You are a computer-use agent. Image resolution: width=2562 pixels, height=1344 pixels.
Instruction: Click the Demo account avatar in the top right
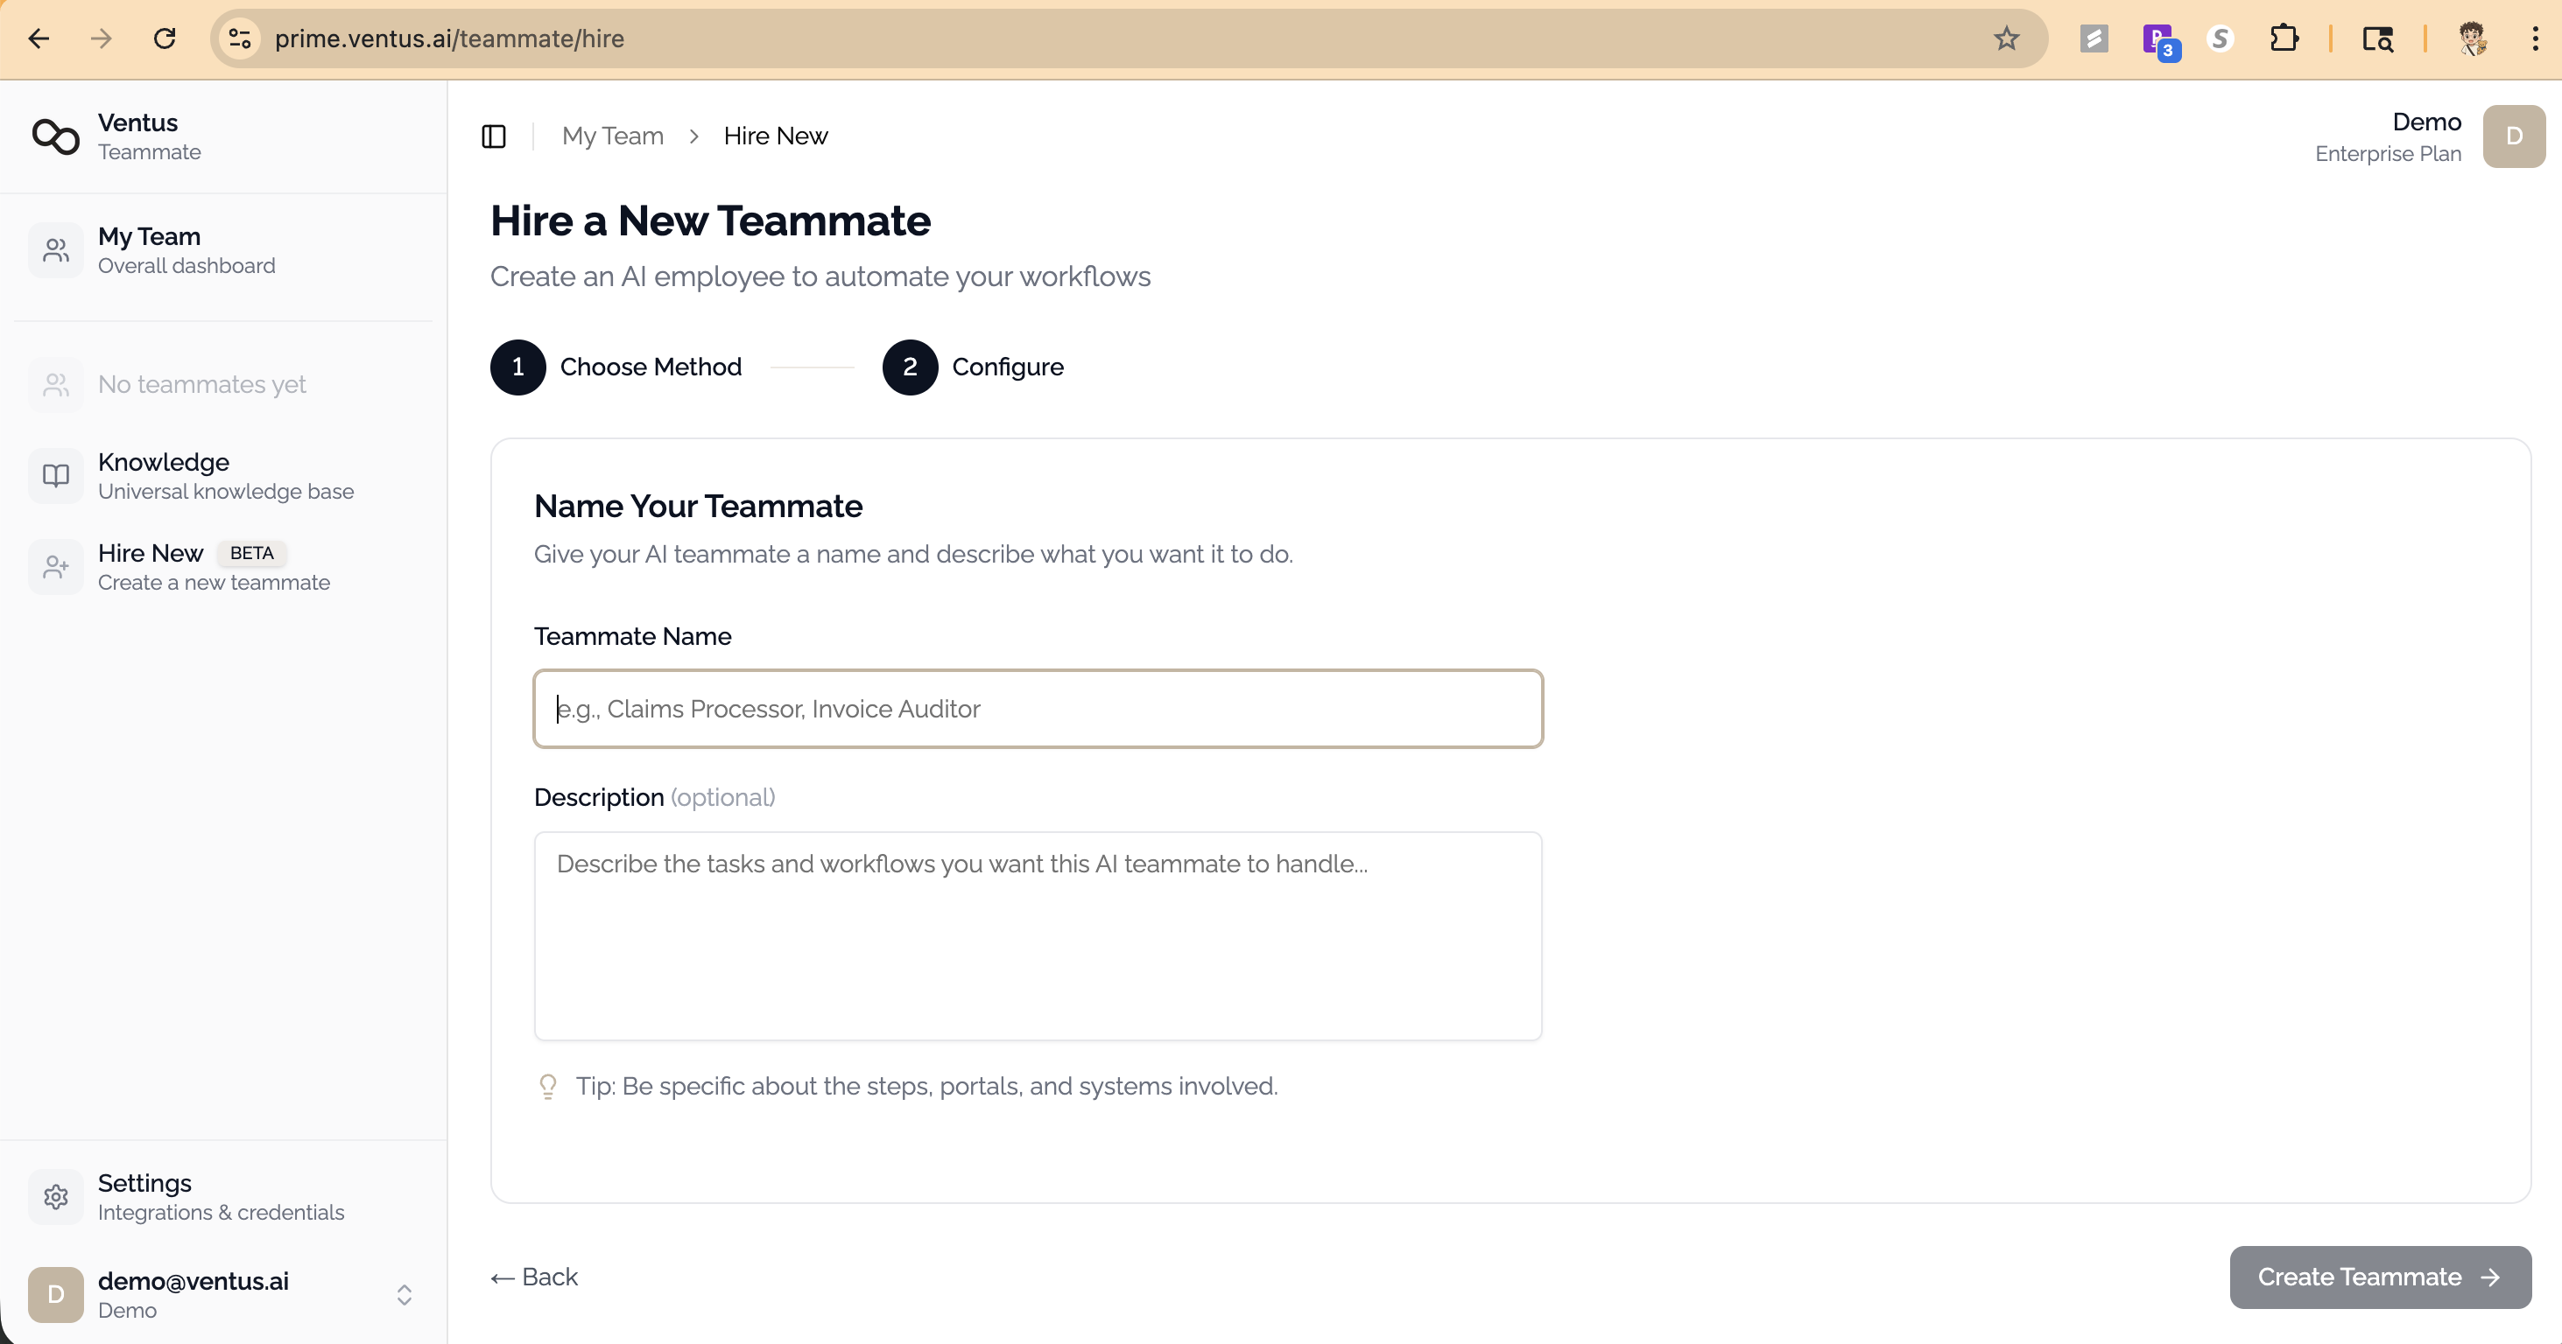click(2513, 136)
